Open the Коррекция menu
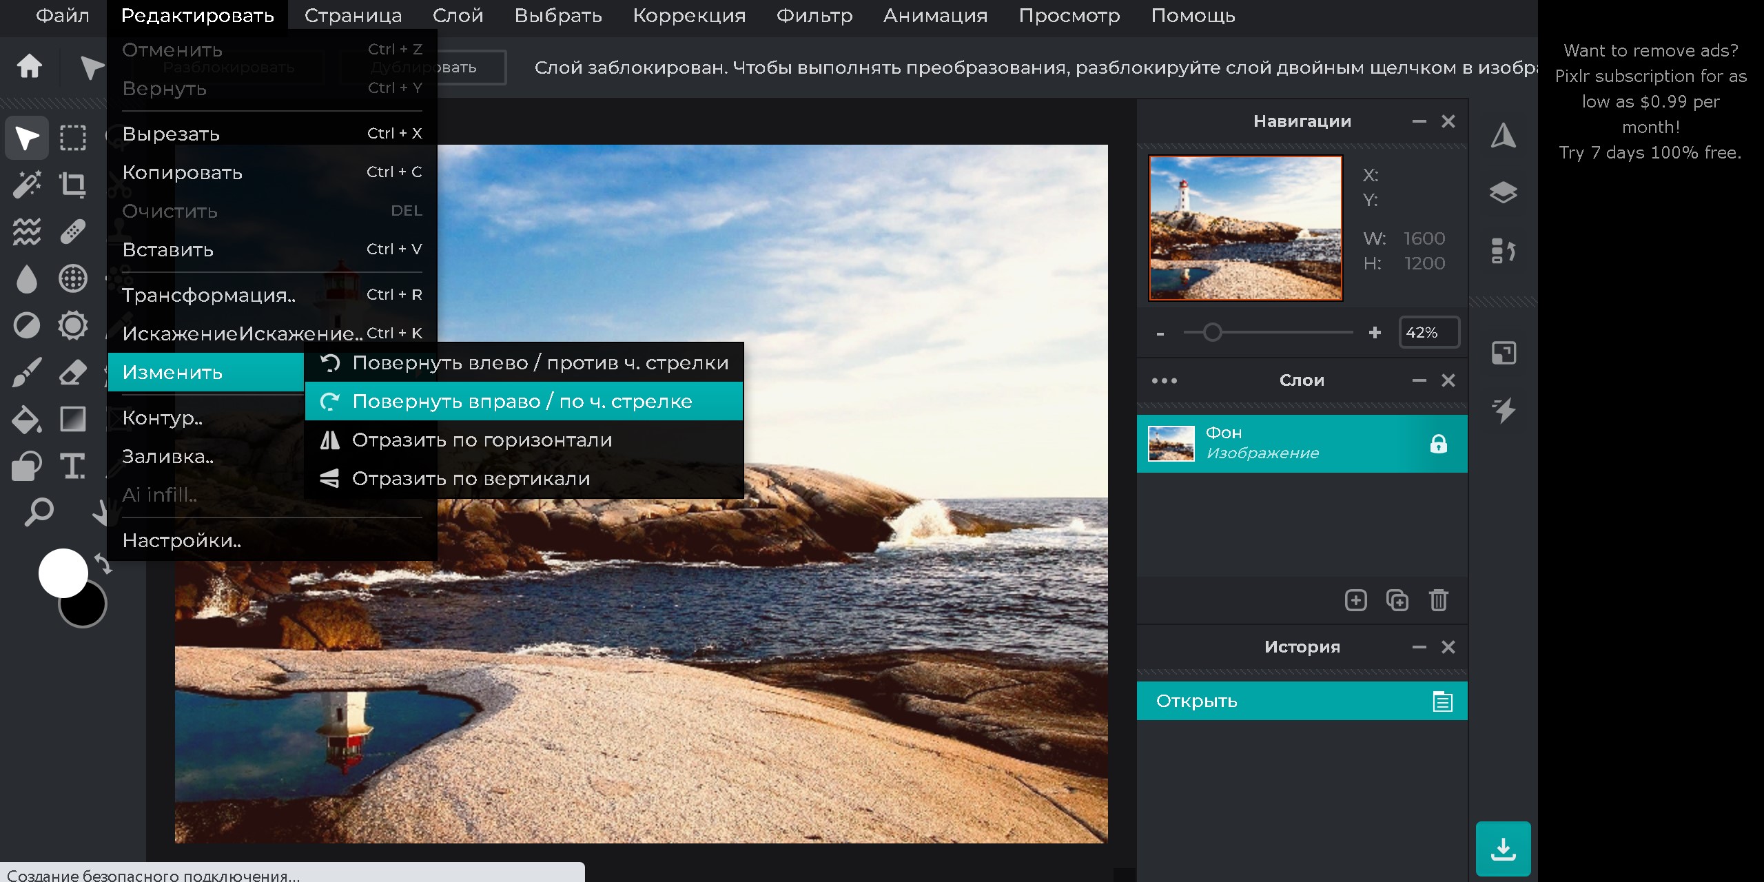This screenshot has width=1764, height=882. coord(689,15)
